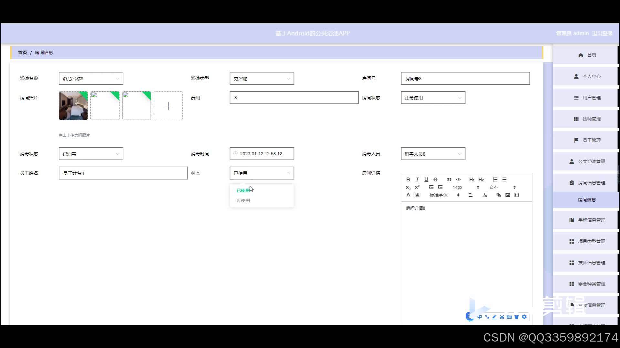Collapse the 状态 dropdown showing 已使用
The height and width of the screenshot is (348, 620).
pyautogui.click(x=262, y=173)
